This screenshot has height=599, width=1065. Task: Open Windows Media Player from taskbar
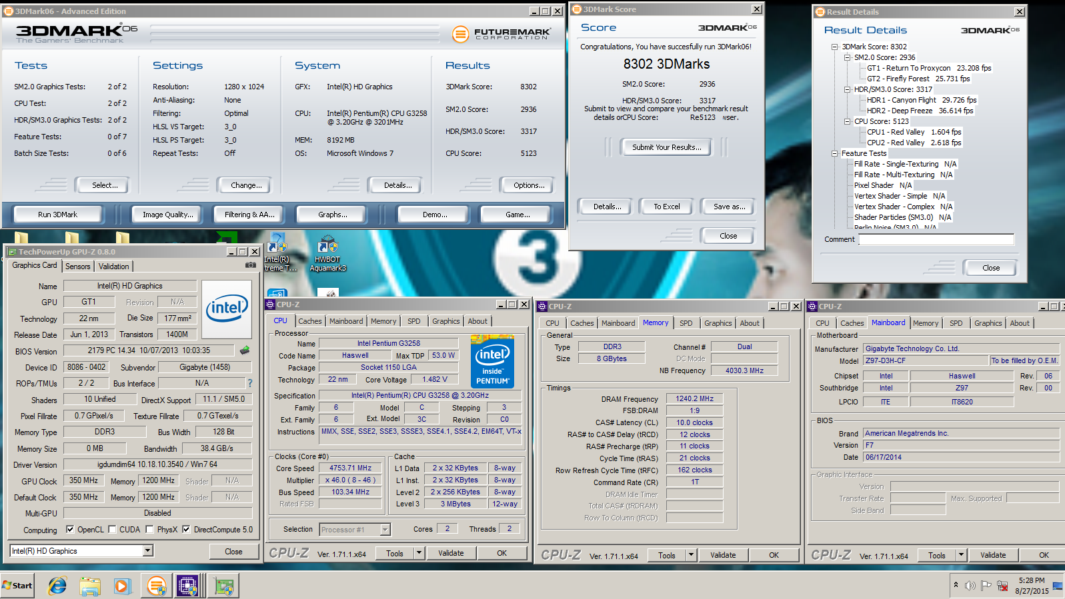(x=122, y=586)
